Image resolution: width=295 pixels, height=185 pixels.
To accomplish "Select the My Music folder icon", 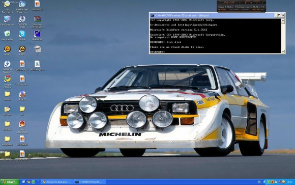I will click(7, 109).
